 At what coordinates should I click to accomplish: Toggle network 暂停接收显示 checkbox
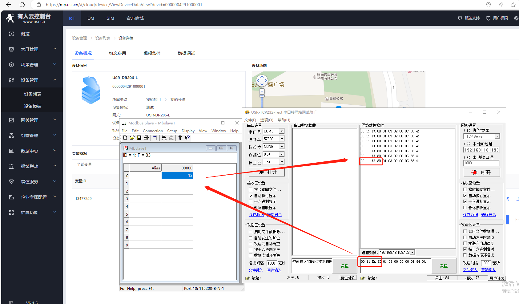coord(465,208)
